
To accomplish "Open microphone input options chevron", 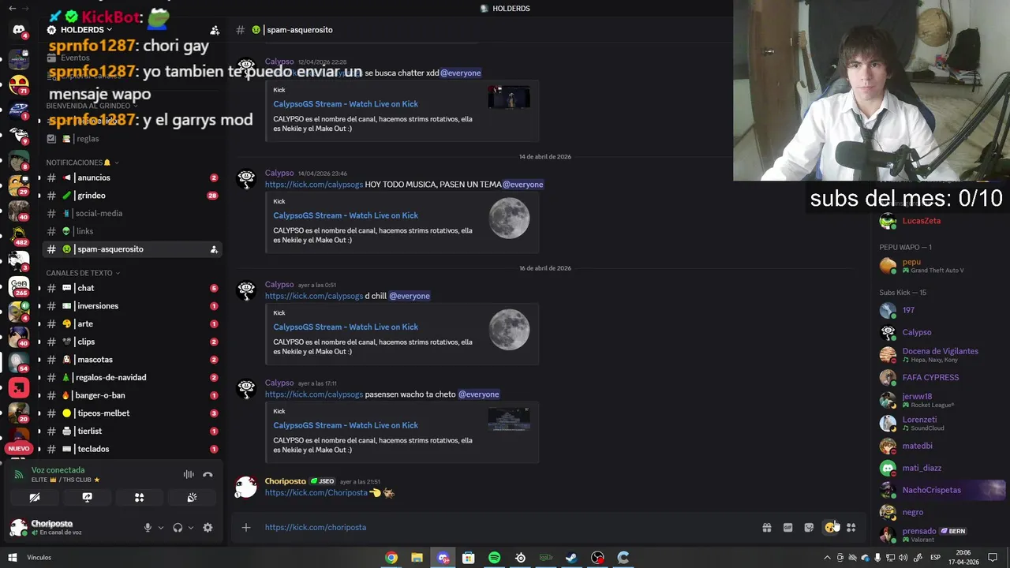I will [161, 528].
